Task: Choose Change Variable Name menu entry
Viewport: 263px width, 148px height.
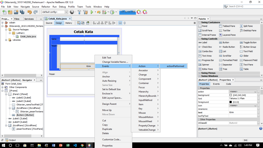Action: (x=115, y=62)
